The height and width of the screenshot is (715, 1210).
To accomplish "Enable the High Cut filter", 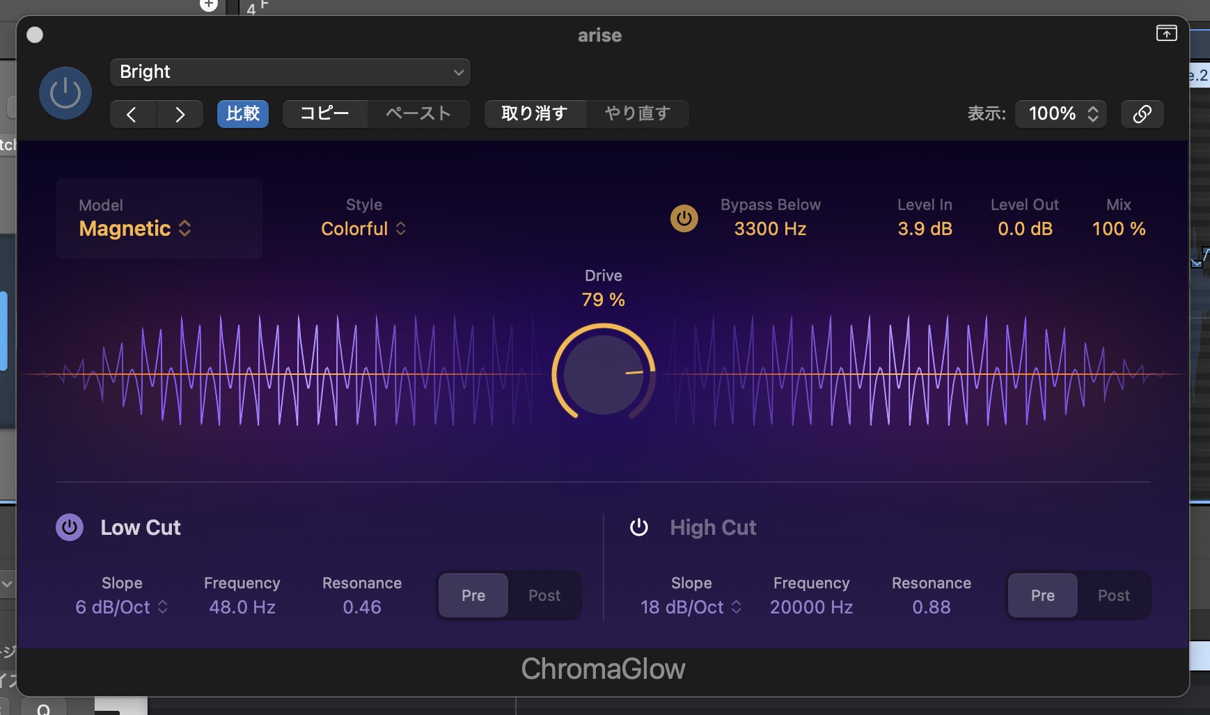I will pyautogui.click(x=638, y=527).
